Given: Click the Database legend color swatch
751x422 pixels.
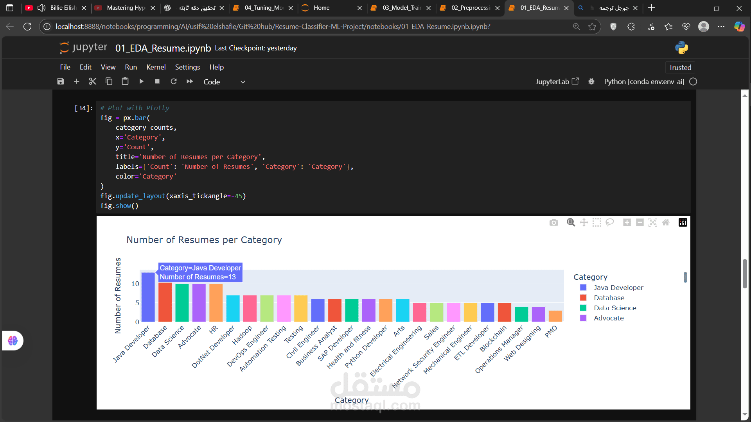Looking at the screenshot, I should point(583,298).
